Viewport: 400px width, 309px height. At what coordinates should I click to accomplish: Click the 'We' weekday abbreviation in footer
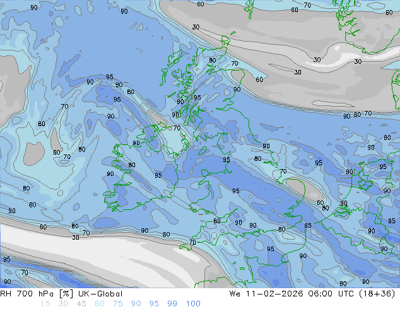click(235, 294)
